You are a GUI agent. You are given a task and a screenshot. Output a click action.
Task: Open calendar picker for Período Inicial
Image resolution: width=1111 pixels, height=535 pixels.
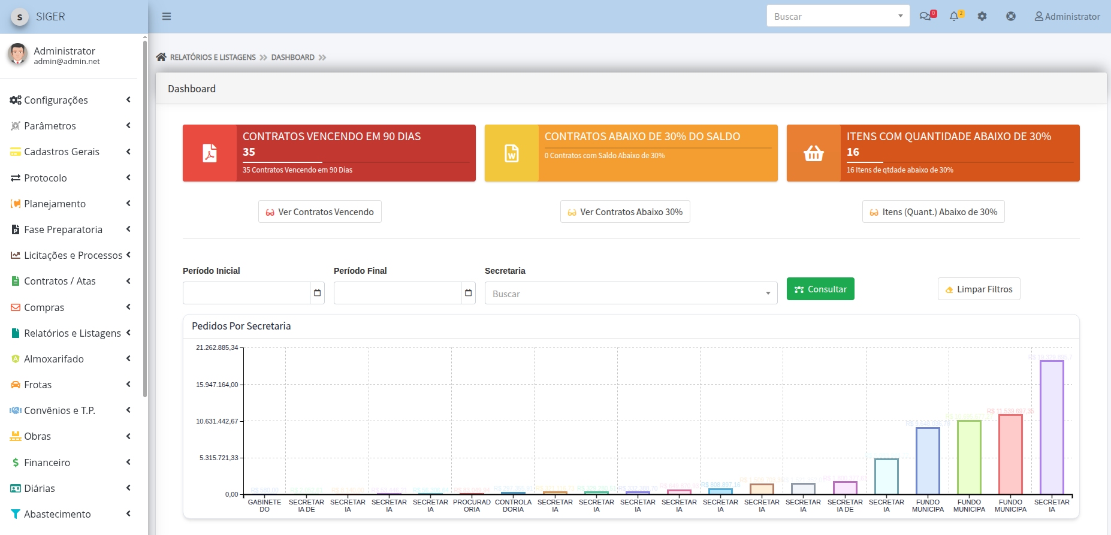click(318, 293)
